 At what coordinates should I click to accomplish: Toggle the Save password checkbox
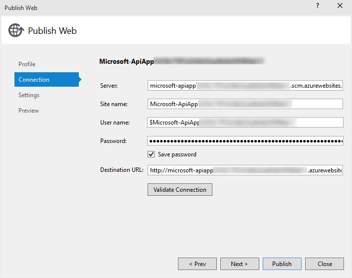151,154
